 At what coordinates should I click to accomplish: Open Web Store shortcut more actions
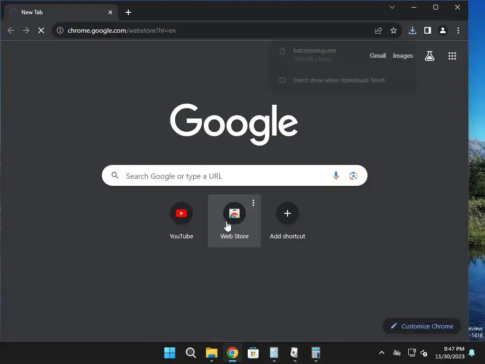tap(253, 203)
